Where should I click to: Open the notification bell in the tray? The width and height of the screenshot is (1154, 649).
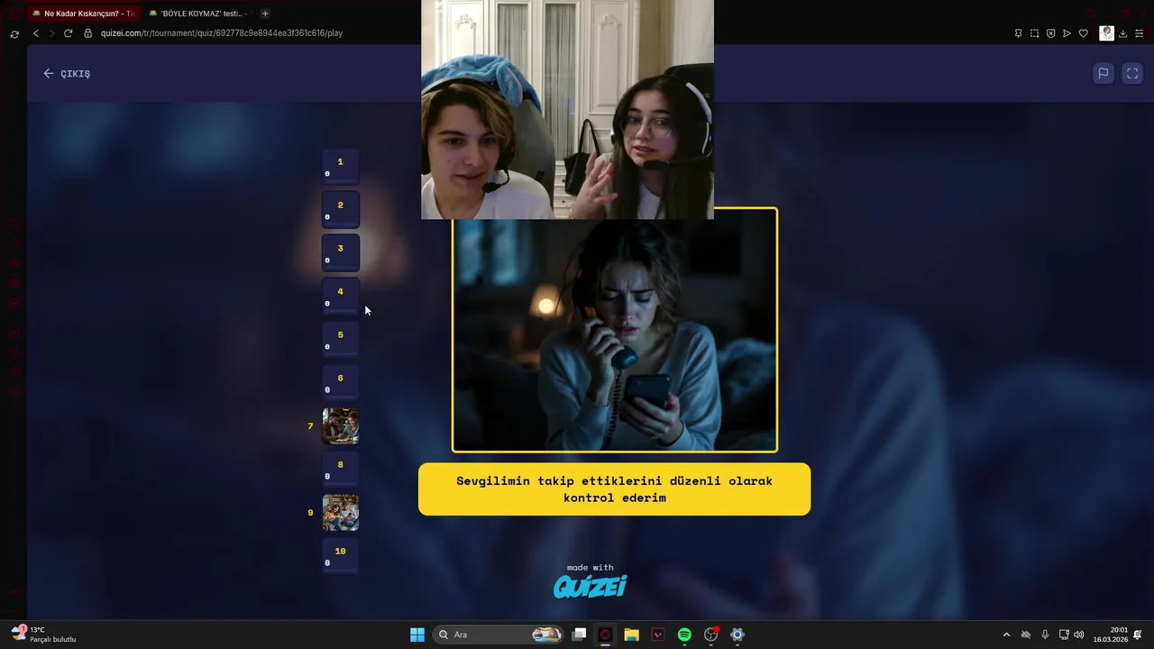(1138, 635)
